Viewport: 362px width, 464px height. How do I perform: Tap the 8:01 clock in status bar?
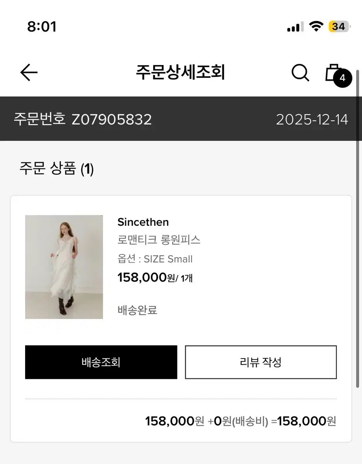[42, 27]
